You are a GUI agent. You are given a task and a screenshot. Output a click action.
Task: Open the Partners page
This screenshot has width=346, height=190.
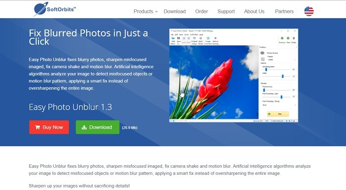(284, 11)
